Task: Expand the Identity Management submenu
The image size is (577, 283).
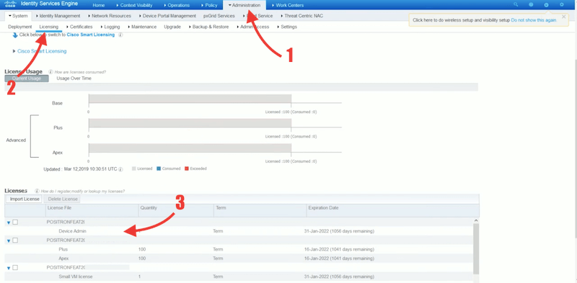Action: point(58,16)
